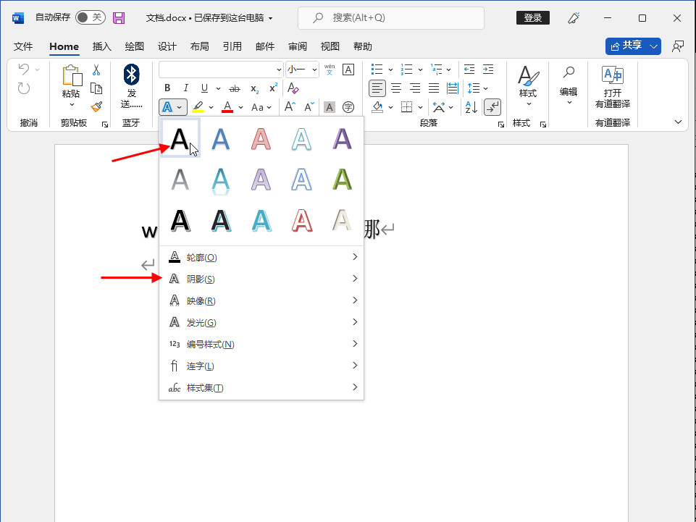Decrease paragraph indent
The width and height of the screenshot is (696, 522).
[x=469, y=70]
